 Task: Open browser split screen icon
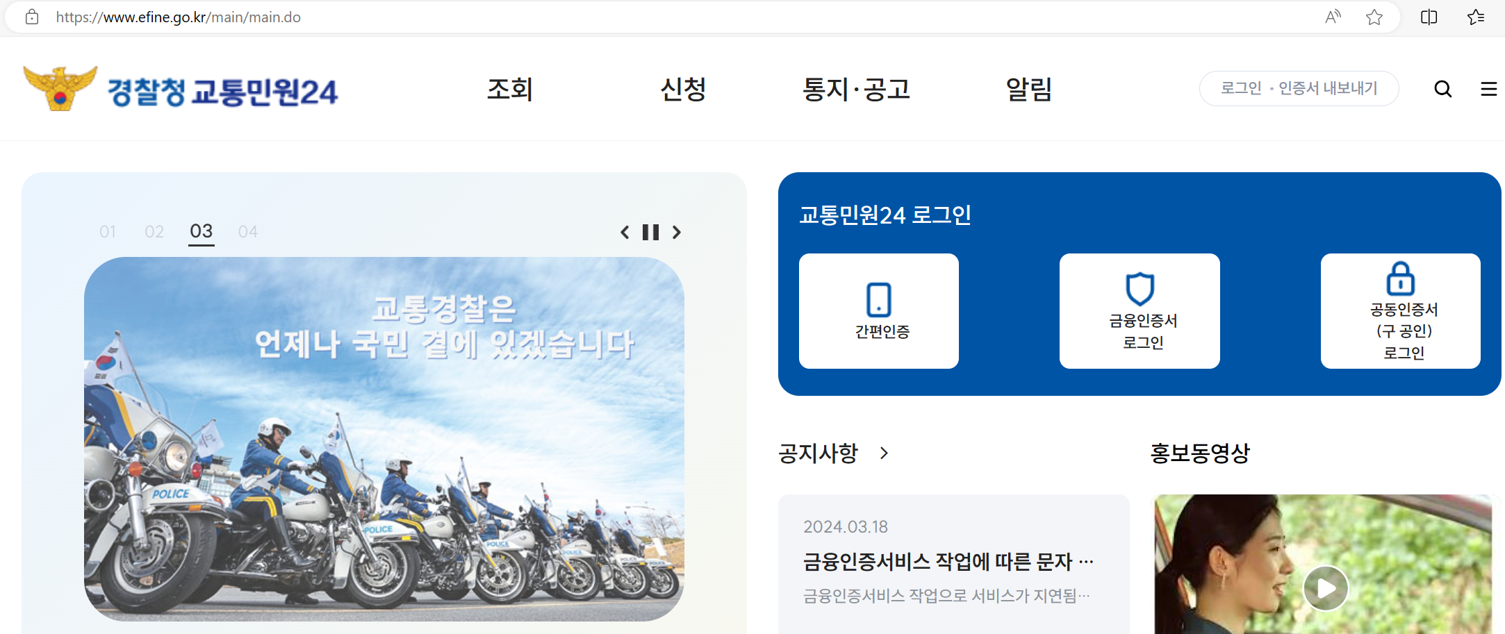tap(1429, 17)
